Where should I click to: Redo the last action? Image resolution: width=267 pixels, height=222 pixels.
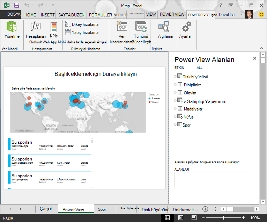tap(41, 5)
